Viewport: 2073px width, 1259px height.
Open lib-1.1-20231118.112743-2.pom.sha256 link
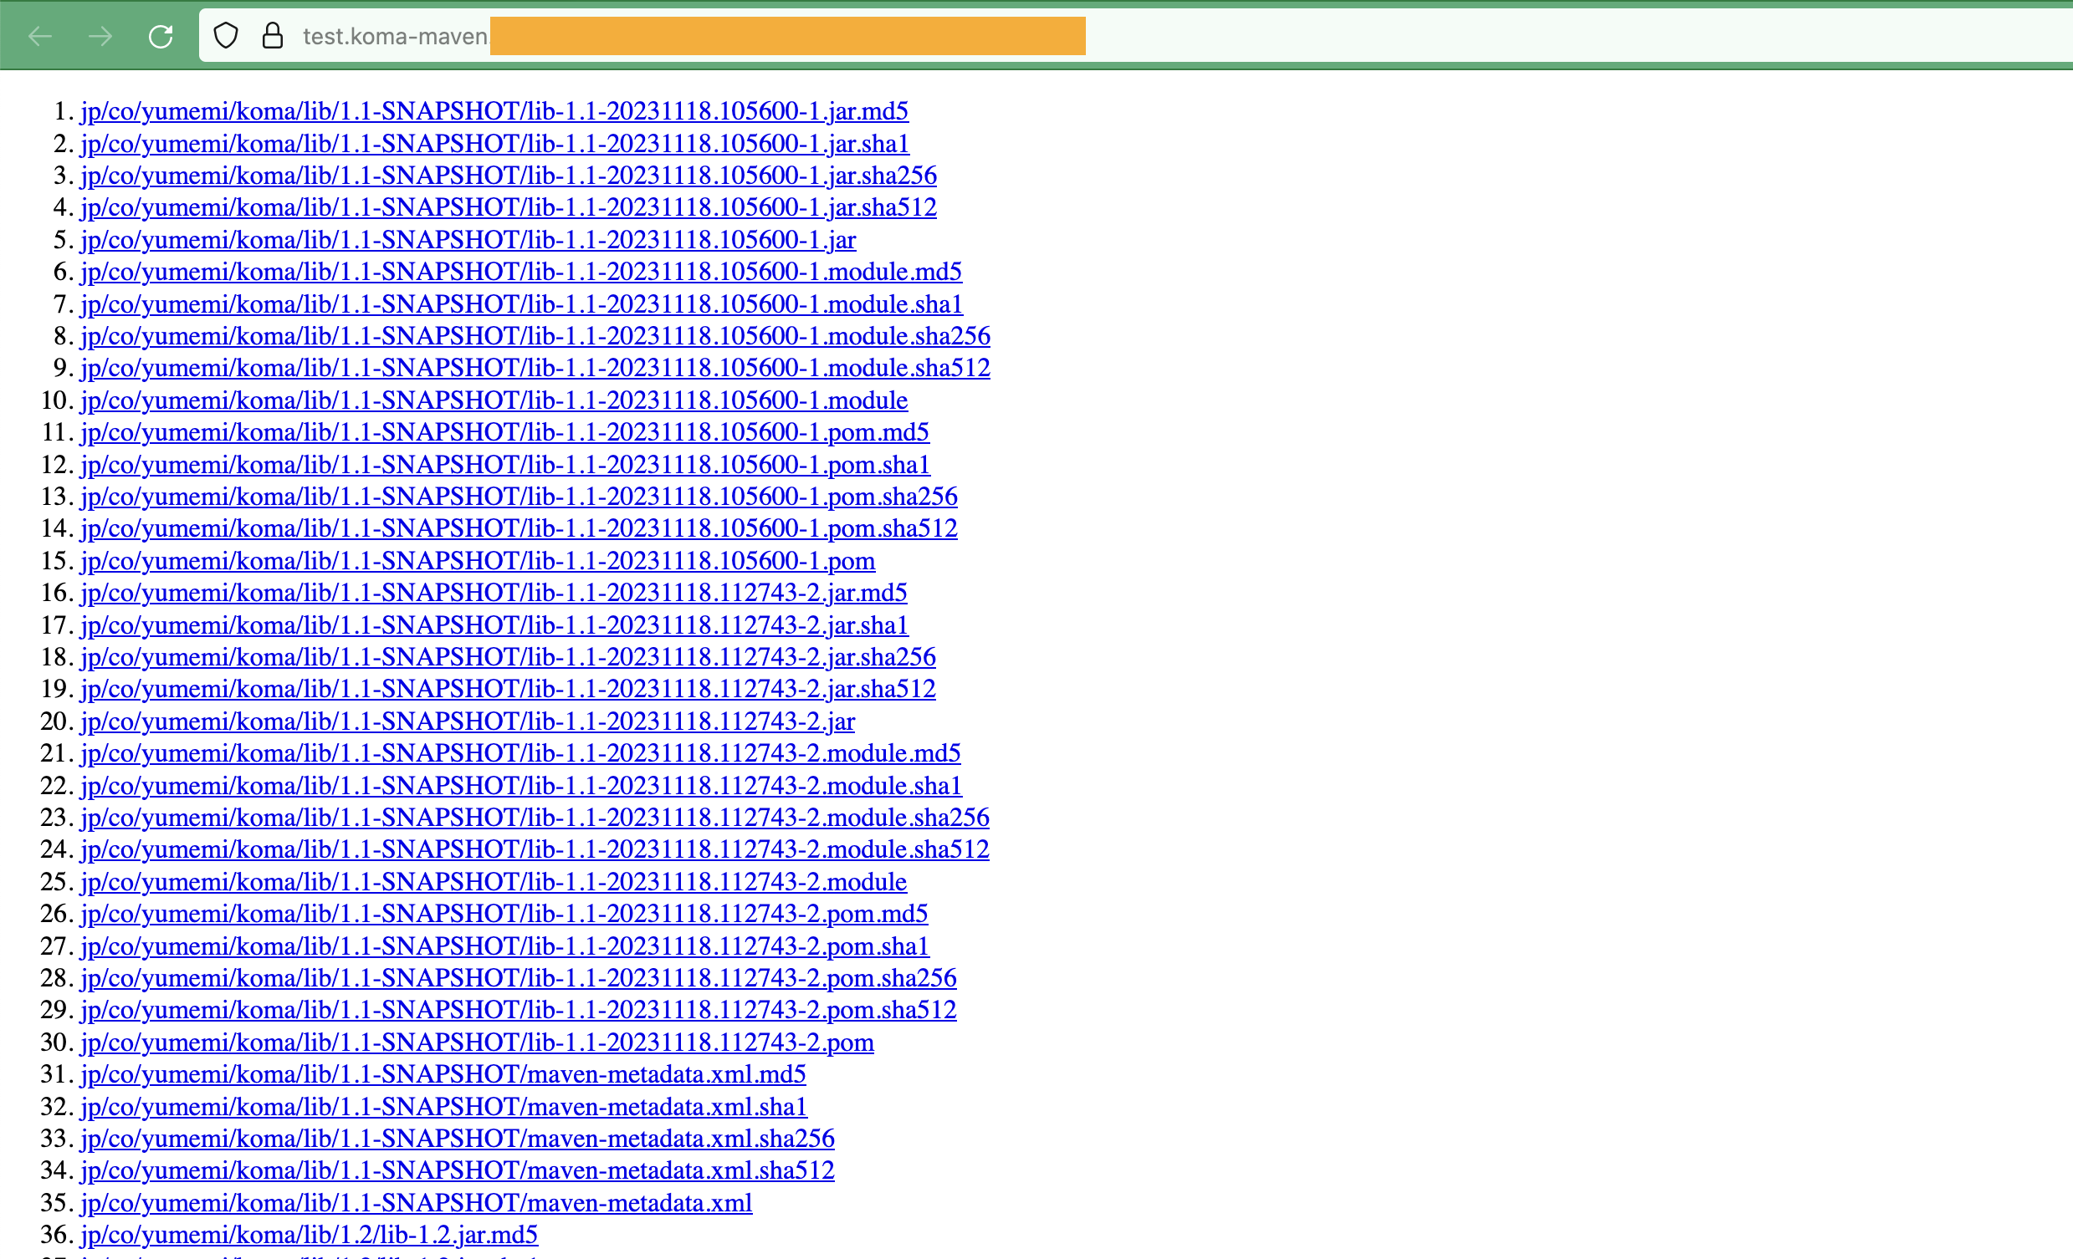[x=519, y=978]
